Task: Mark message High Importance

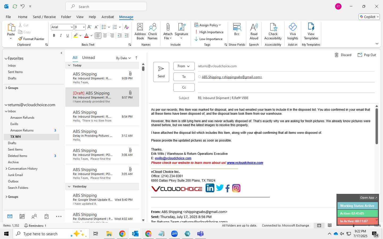Action: click(x=209, y=32)
